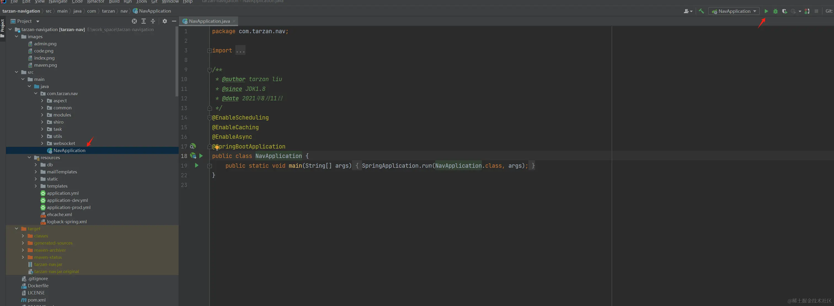Unfold the collapsed import block on line 3
Image resolution: width=834 pixels, height=306 pixels.
(210, 50)
